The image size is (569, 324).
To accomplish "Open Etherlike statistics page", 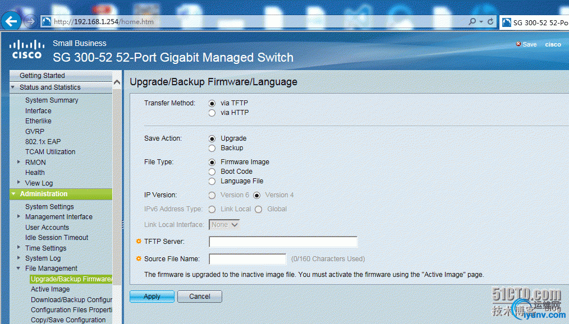I will [x=38, y=121].
